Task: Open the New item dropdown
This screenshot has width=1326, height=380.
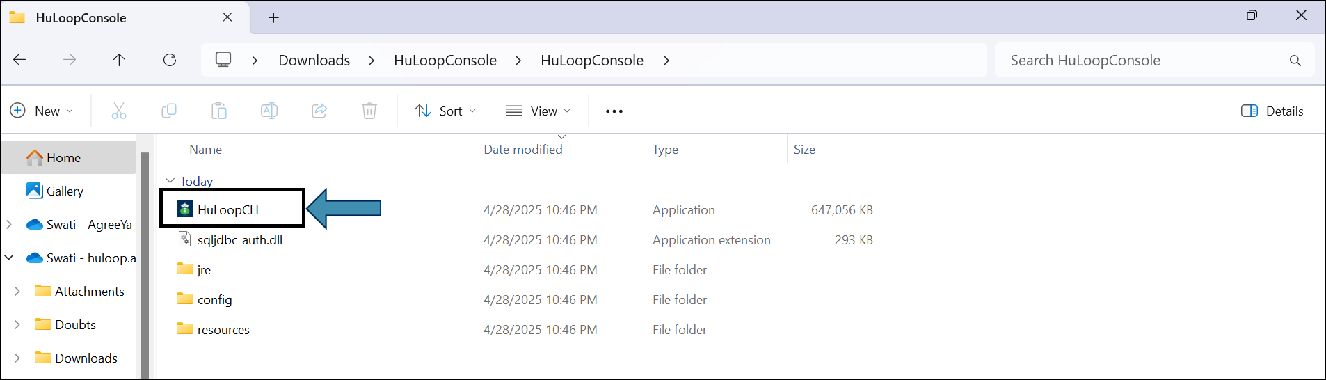Action: coord(42,111)
